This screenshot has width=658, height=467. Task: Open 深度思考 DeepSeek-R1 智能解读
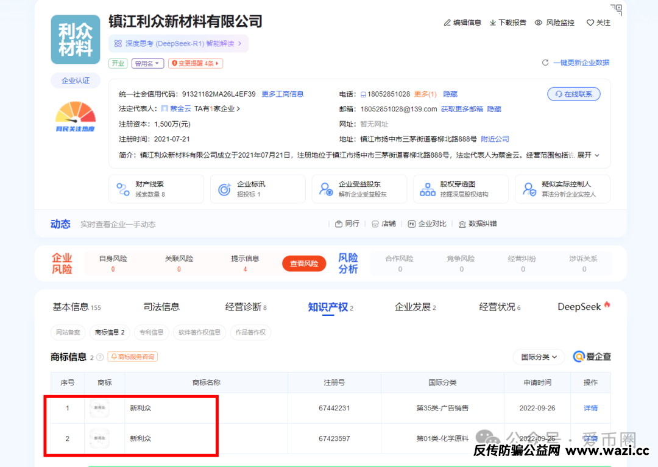click(x=179, y=44)
